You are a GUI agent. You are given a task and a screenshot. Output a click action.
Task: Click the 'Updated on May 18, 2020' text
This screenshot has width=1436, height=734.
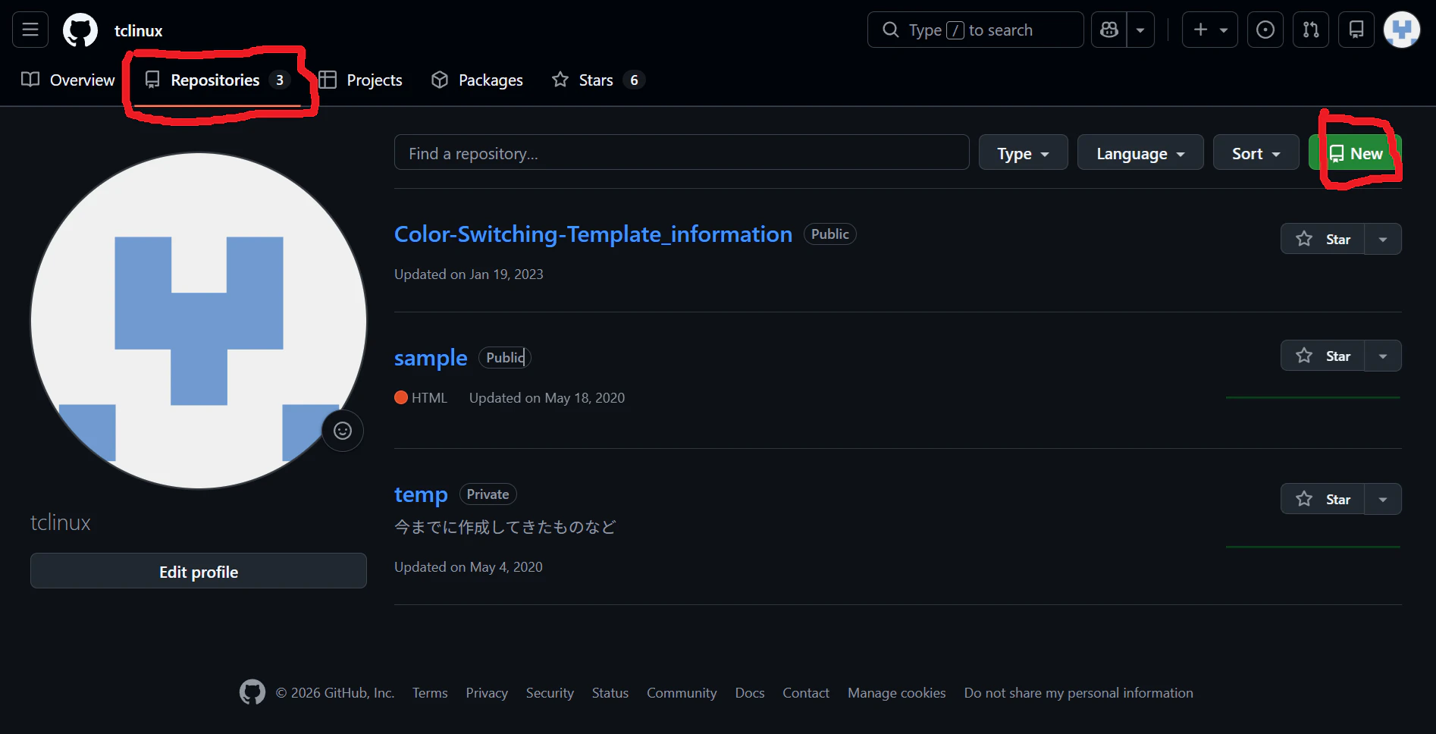547,397
